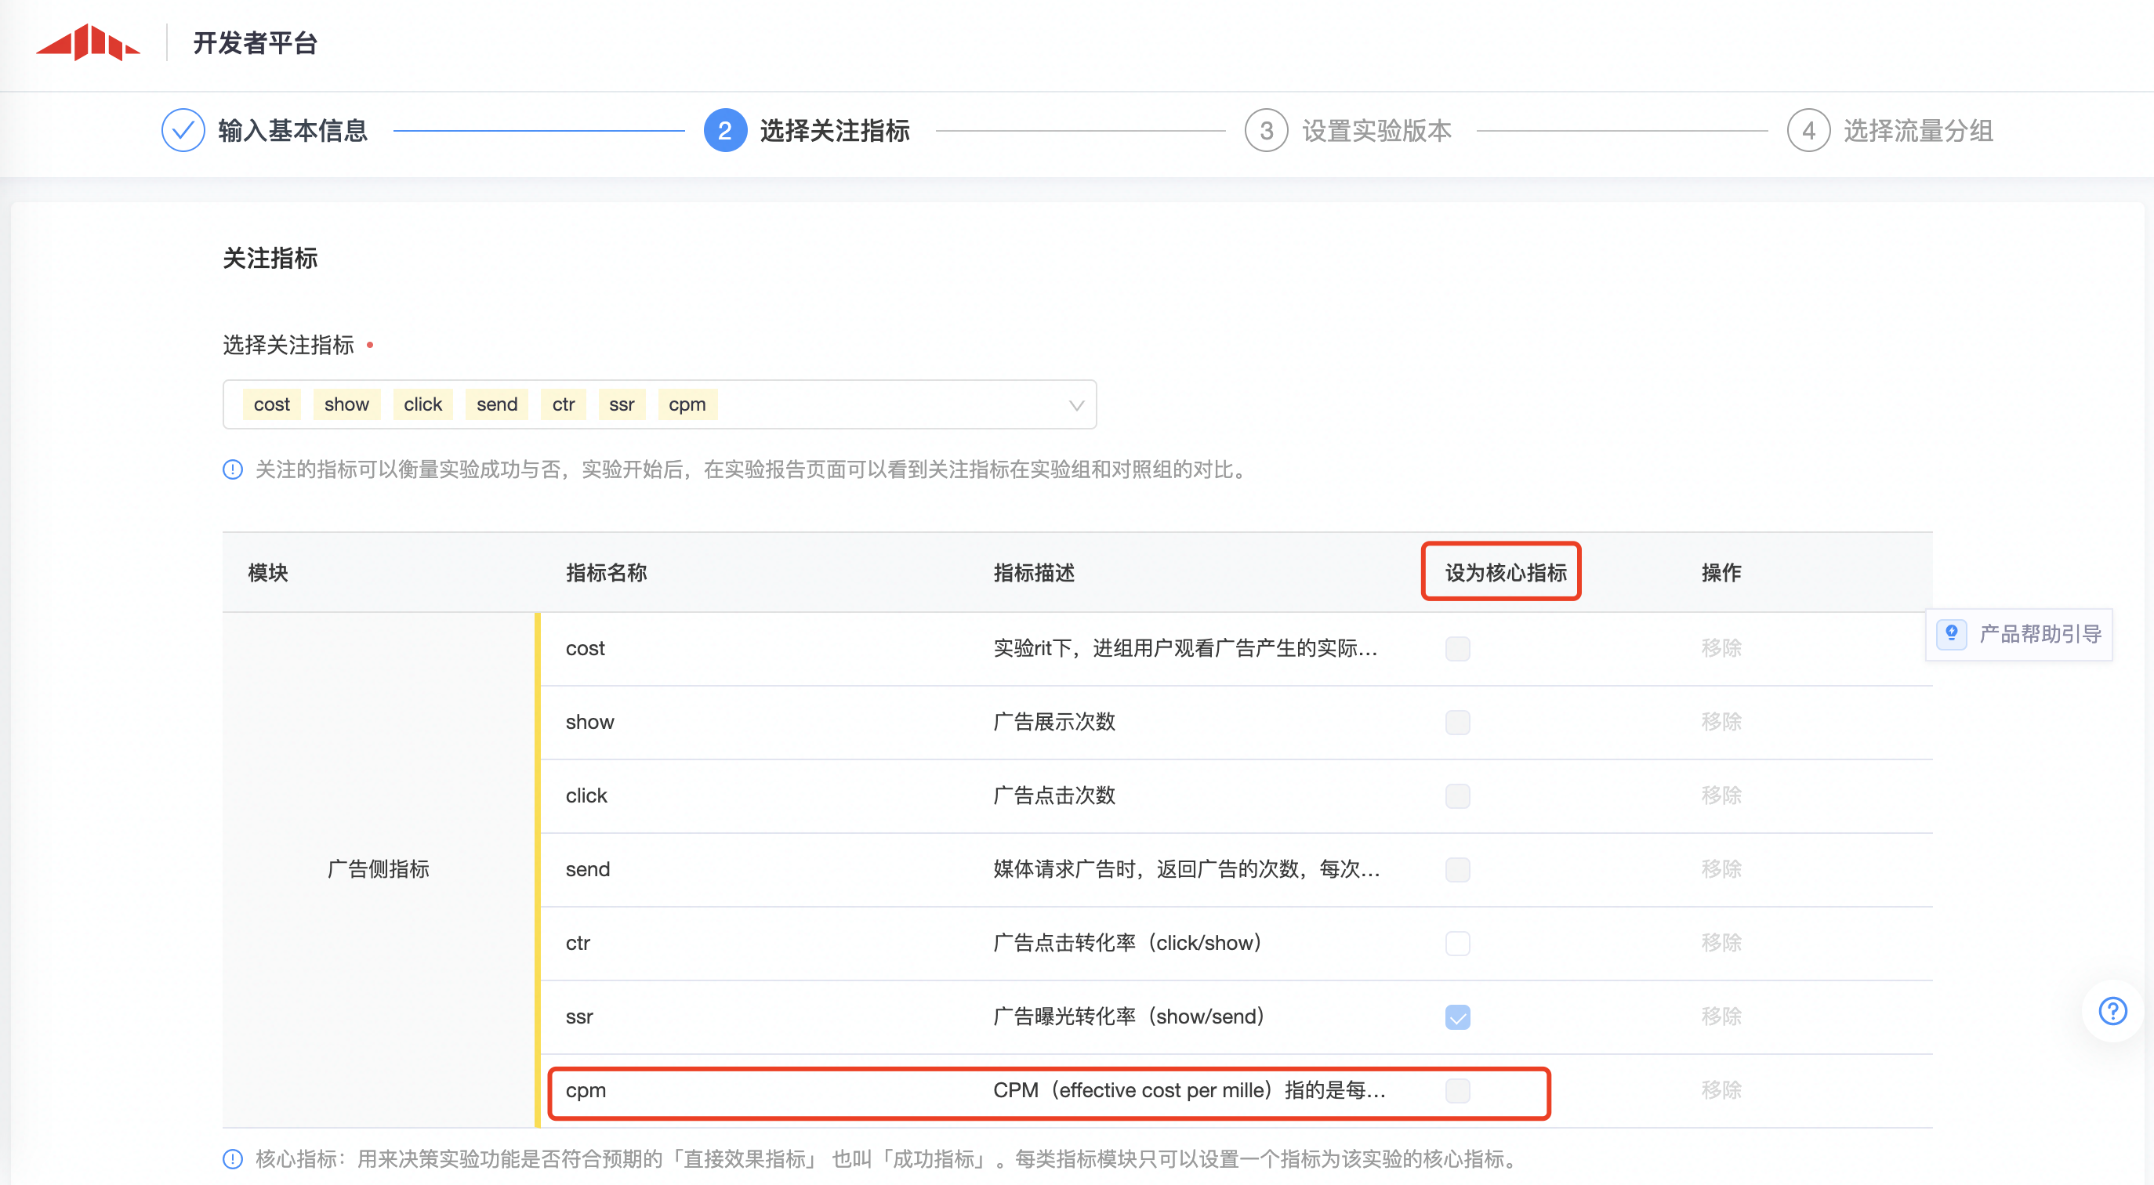Click the ctr metric name cell
This screenshot has width=2154, height=1185.
578,943
